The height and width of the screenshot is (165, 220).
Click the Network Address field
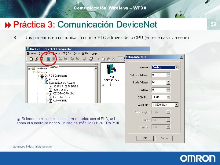pyautogui.click(x=159, y=75)
